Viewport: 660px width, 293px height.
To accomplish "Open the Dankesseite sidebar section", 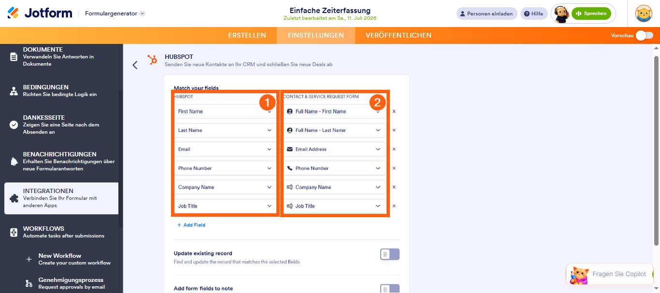I will tap(61, 125).
